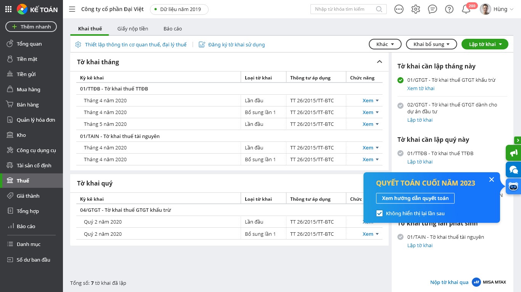
Task: Open Giá thành in sidebar
Action: tap(31, 196)
